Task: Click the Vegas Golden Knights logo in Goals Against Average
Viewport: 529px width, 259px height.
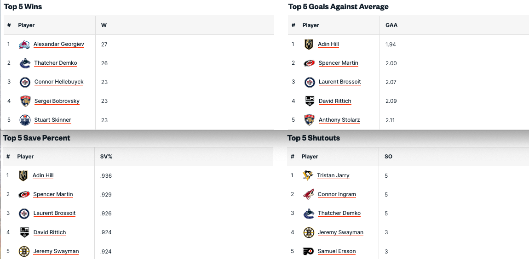Action: coord(309,45)
